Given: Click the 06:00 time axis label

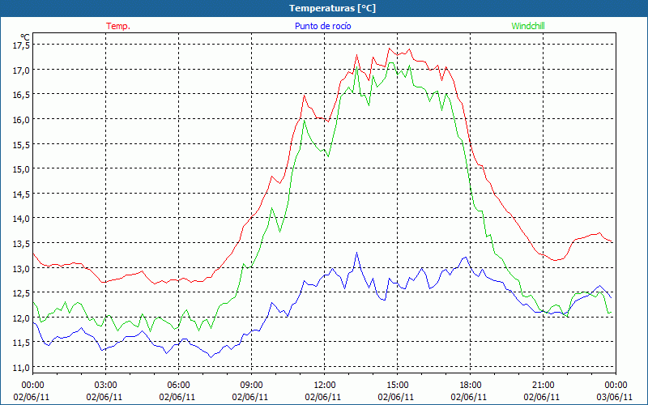Looking at the screenshot, I should point(178,385).
